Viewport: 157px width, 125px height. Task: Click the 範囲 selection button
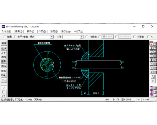click(x=4, y=43)
